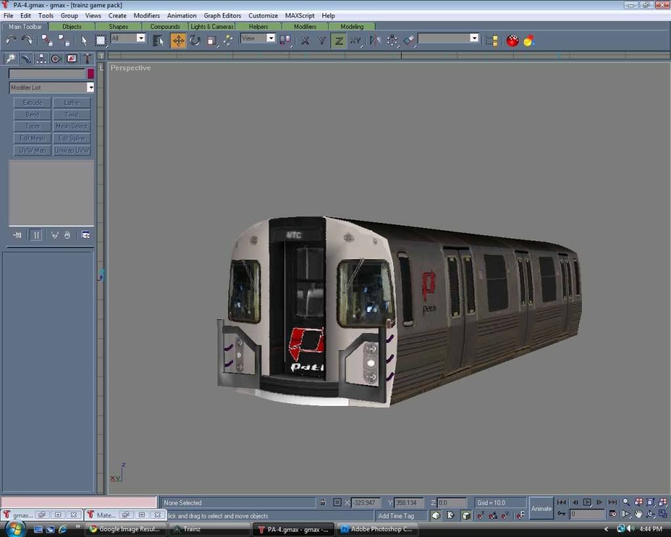The image size is (671, 537).
Task: Open the Motion command panel tab
Action: point(56,58)
